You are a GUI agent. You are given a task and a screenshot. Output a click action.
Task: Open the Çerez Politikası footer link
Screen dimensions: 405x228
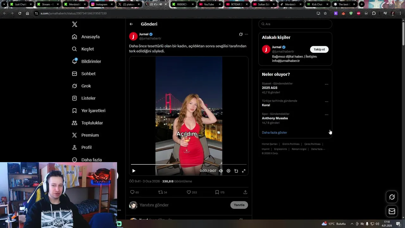[x=312, y=144]
